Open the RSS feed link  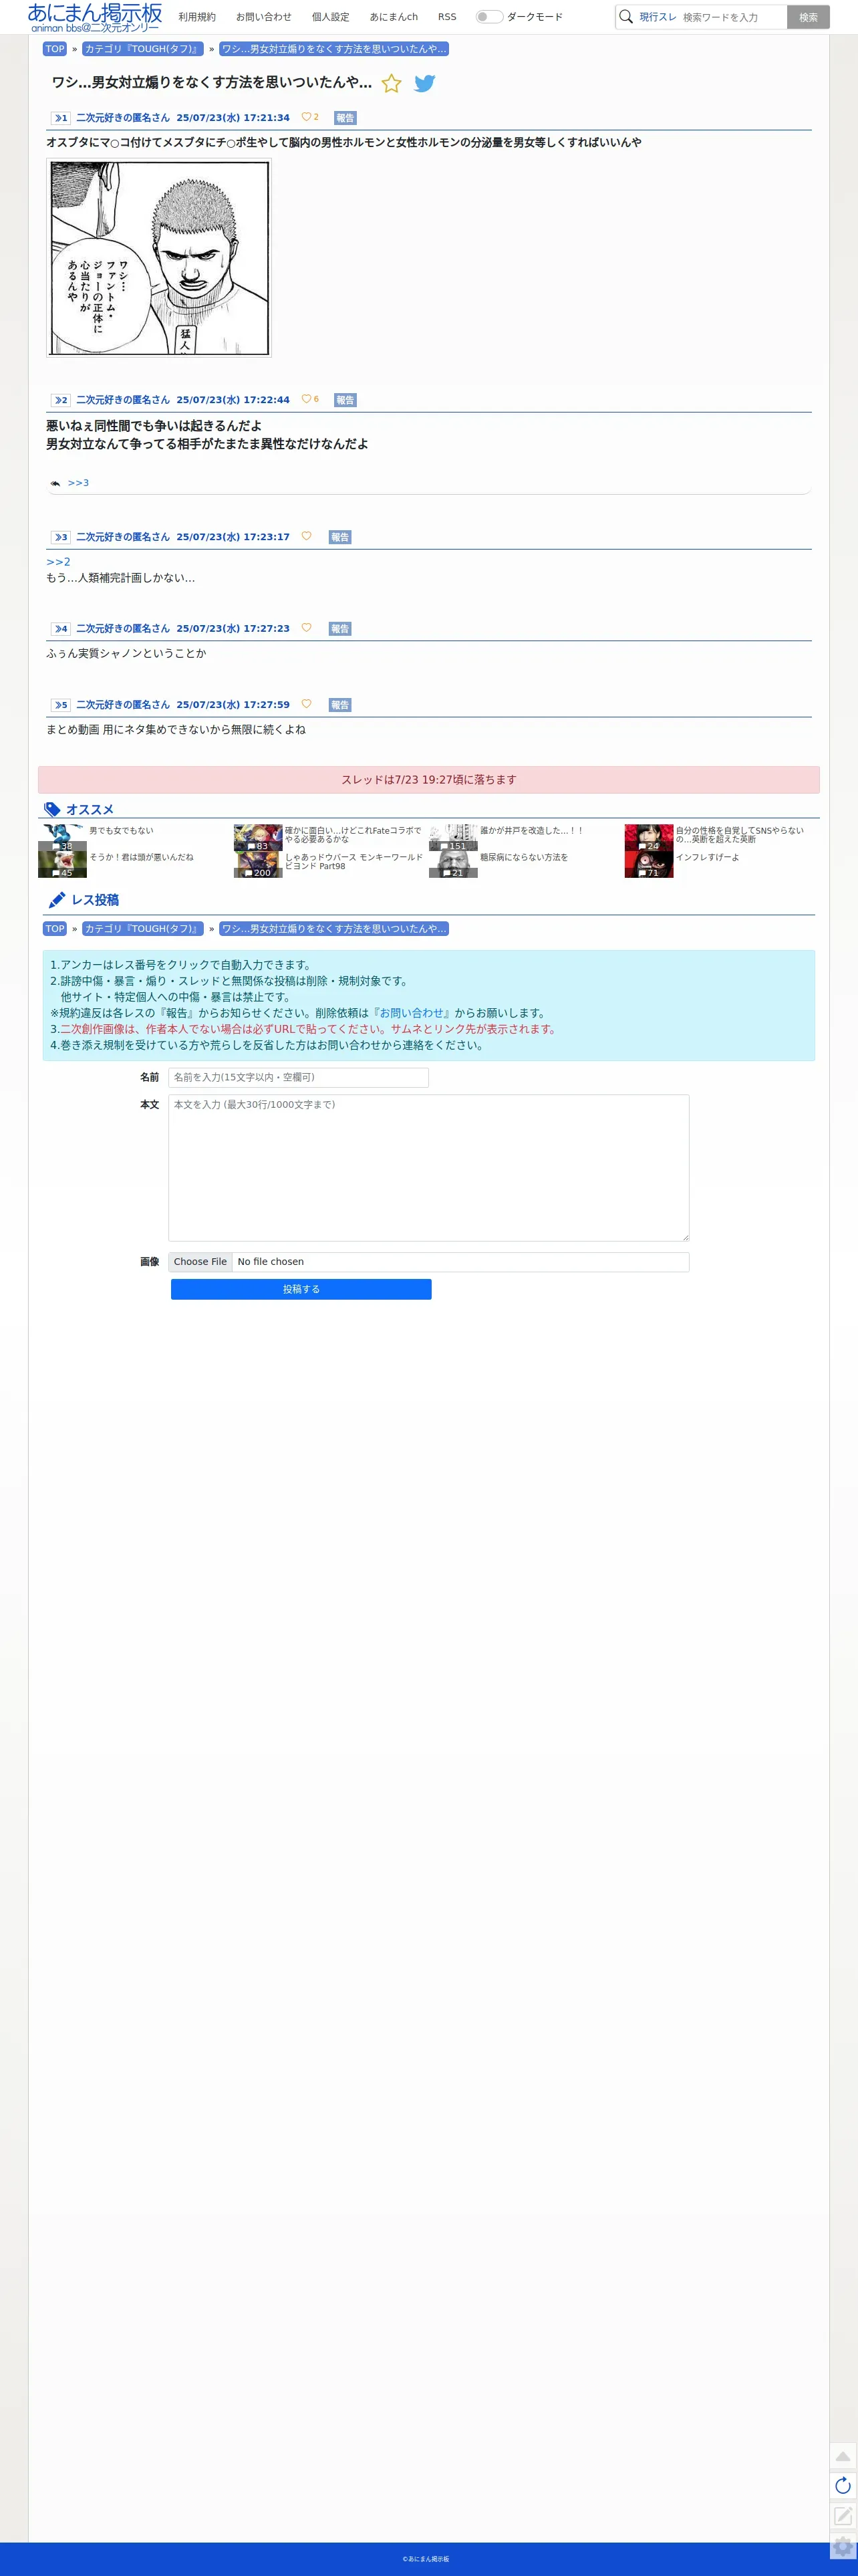(x=447, y=17)
